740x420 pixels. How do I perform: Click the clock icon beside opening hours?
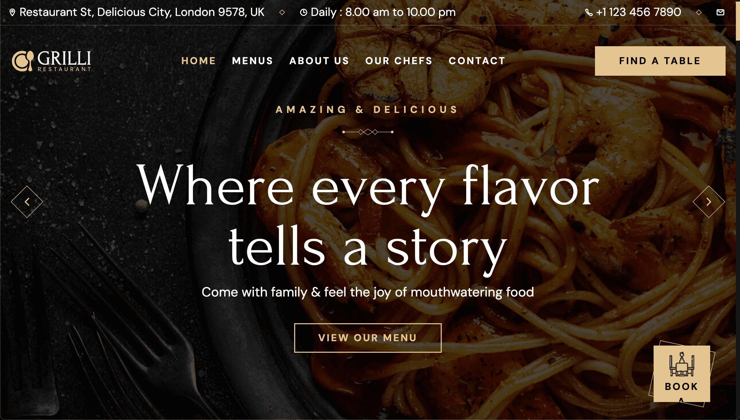[x=303, y=12]
